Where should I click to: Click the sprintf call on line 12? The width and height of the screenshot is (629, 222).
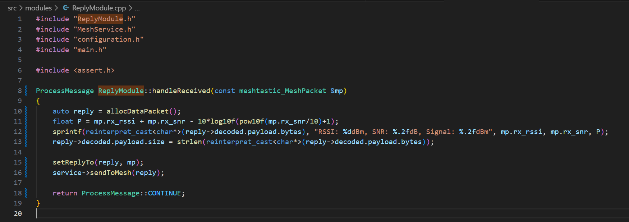tap(67, 132)
